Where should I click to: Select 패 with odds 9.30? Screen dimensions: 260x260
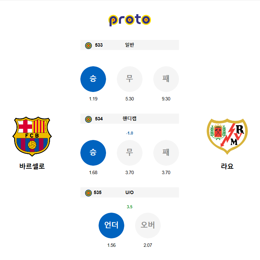pyautogui.click(x=166, y=79)
